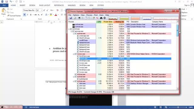Click Replace button in Word Editing group
The height and width of the screenshot is (109, 194).
tap(184, 12)
